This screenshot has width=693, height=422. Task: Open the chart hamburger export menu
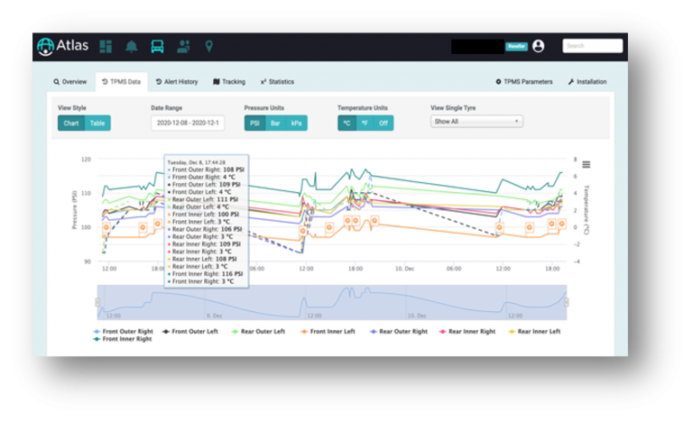586,165
